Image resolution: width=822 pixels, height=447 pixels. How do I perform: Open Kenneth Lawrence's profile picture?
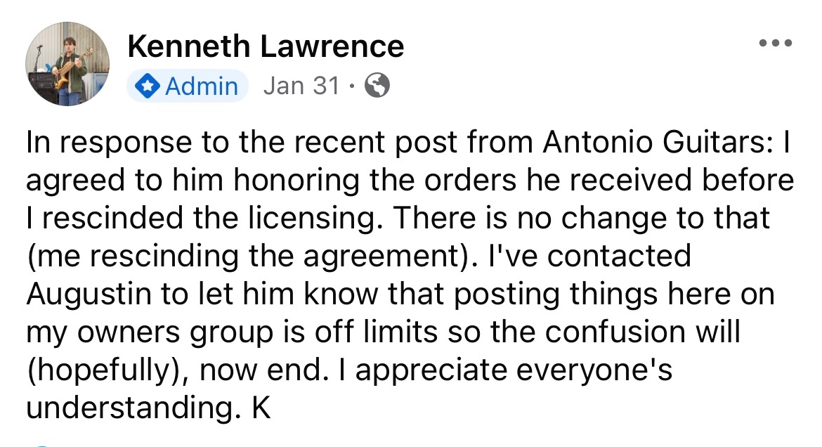67,64
